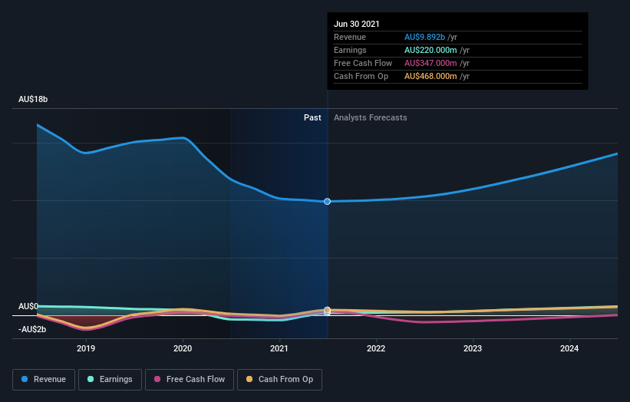Click the 2020 x-axis label
This screenshot has width=630, height=402.
tap(183, 348)
